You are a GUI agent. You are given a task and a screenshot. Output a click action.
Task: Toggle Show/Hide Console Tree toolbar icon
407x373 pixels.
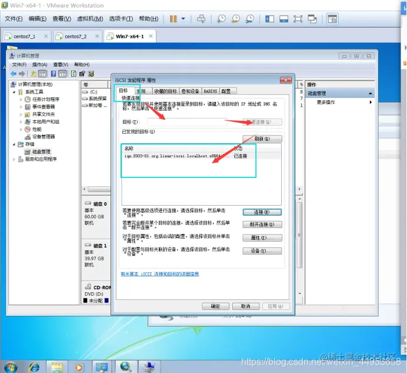click(x=42, y=74)
